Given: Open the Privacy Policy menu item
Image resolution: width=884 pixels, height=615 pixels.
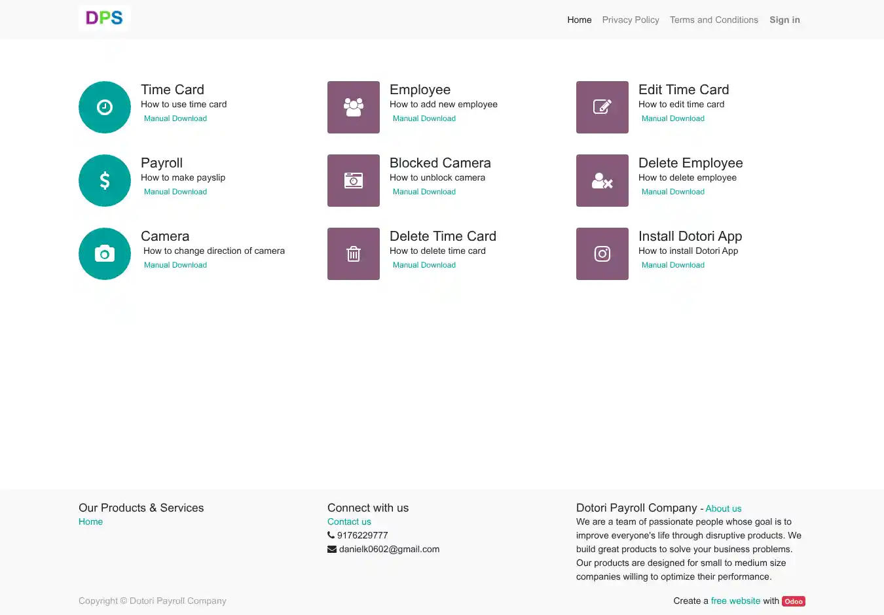Looking at the screenshot, I should [631, 20].
